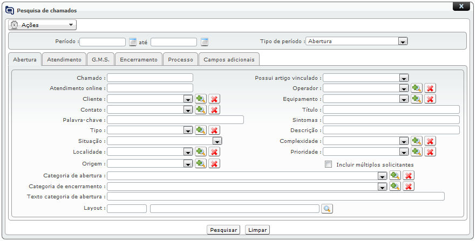The height and width of the screenshot is (241, 476).
Task: Open Origem search lookup icon
Action: pos(201,163)
